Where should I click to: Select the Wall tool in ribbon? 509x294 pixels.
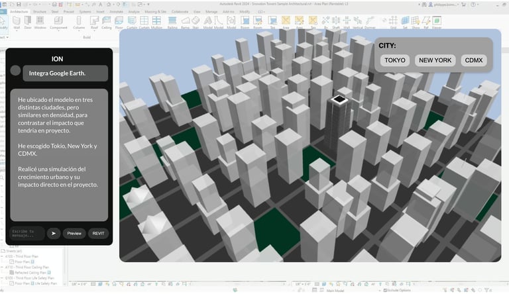point(16,23)
